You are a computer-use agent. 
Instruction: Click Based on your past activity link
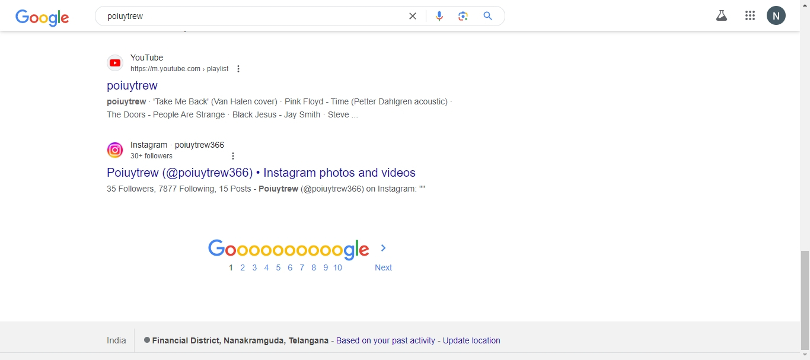pos(385,340)
